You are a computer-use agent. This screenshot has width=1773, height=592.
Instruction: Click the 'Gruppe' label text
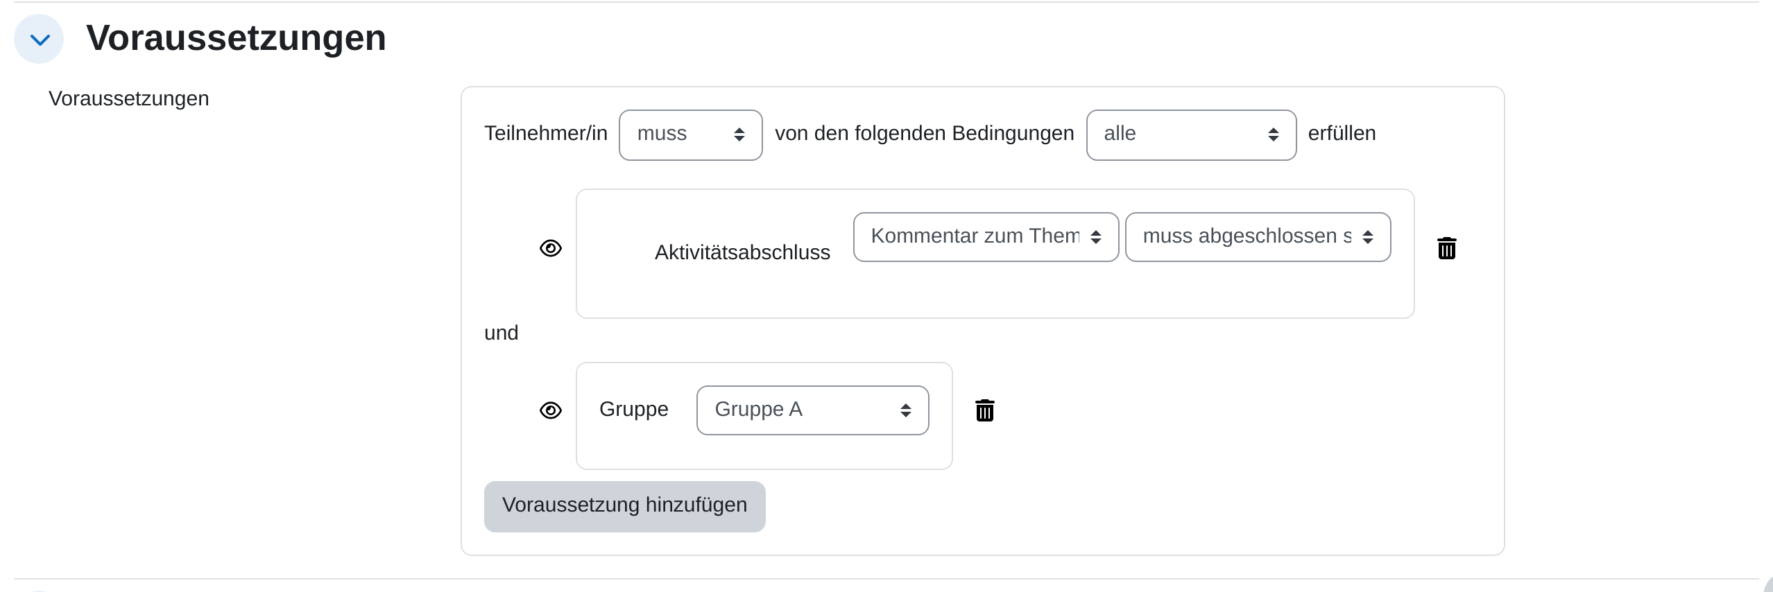(x=633, y=410)
